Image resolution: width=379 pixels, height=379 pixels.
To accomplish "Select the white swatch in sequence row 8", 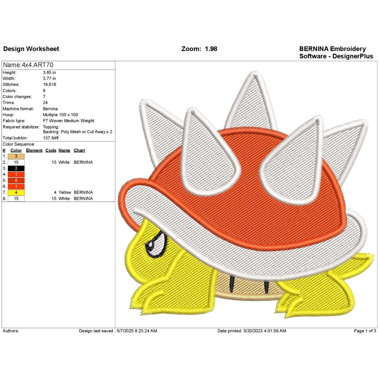I will (x=16, y=199).
